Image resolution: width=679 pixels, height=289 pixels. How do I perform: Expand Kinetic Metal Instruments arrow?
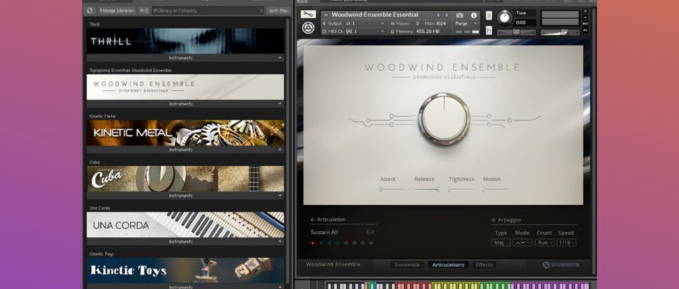[280, 150]
